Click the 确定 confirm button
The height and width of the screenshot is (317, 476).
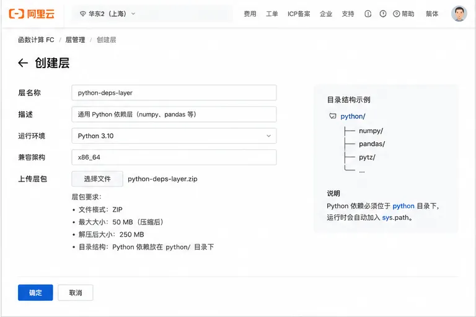pyautogui.click(x=35, y=292)
